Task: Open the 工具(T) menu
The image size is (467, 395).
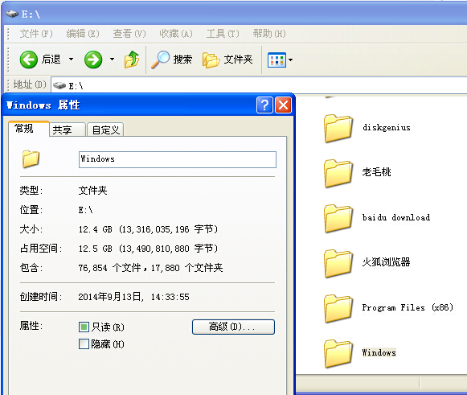Action: [223, 34]
